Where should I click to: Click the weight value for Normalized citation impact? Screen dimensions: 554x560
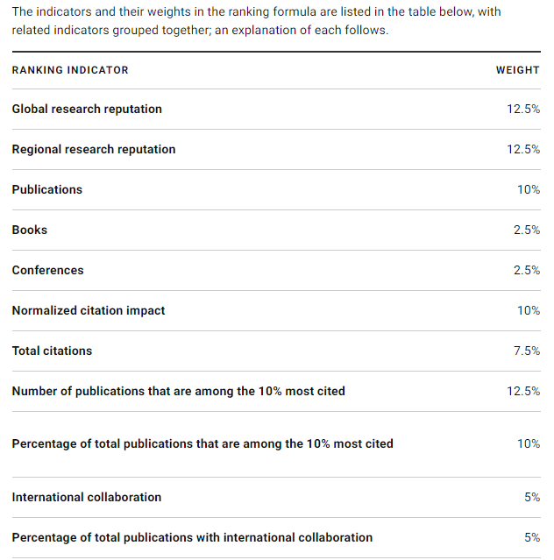point(529,311)
